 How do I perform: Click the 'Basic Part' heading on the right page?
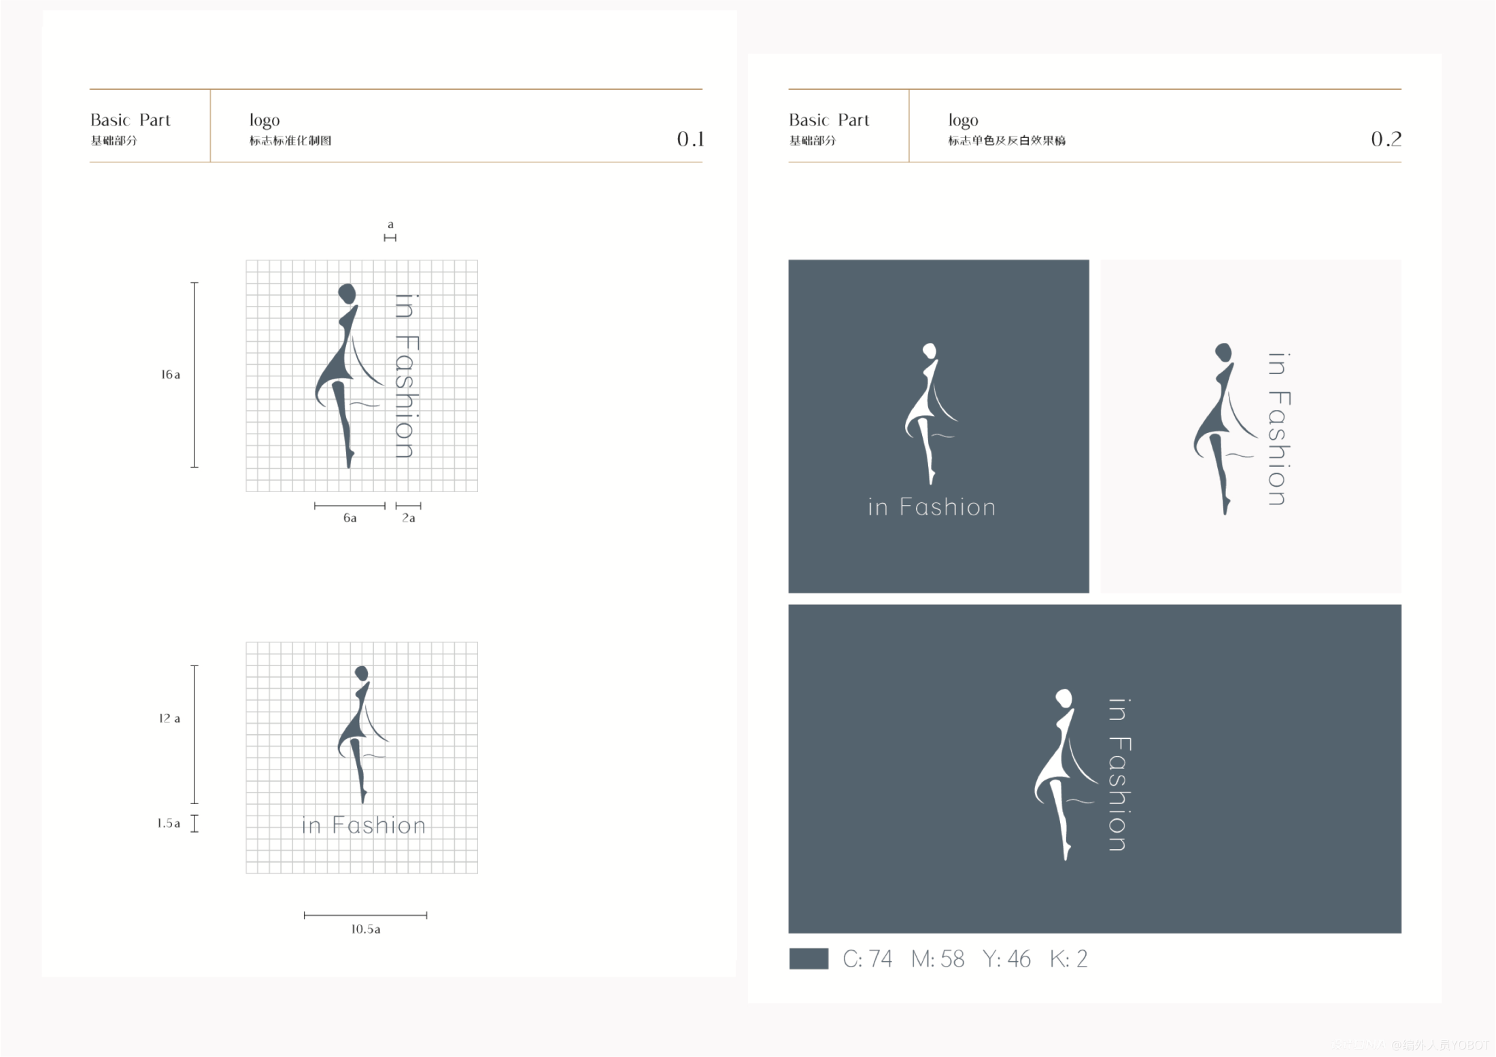829,120
